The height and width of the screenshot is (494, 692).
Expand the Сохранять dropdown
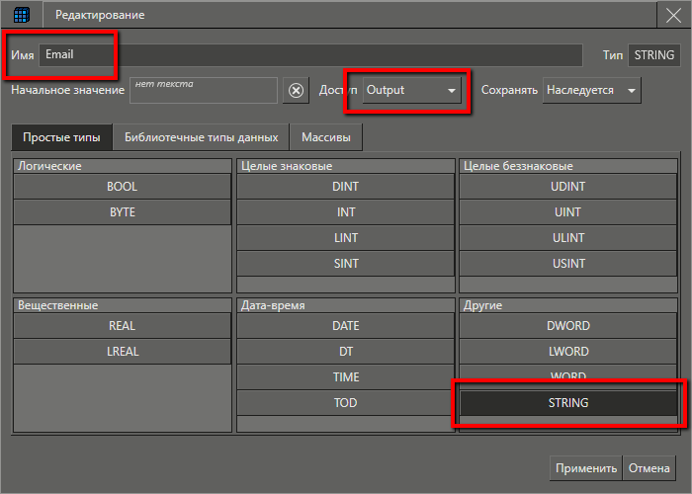click(591, 90)
